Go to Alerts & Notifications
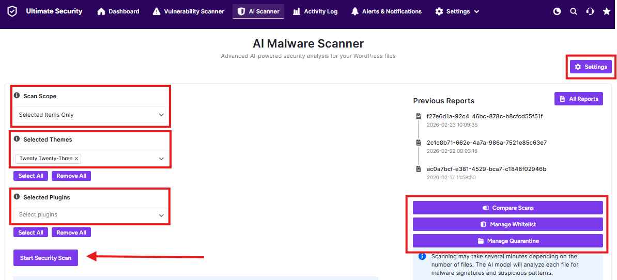617x280 pixels. click(387, 11)
